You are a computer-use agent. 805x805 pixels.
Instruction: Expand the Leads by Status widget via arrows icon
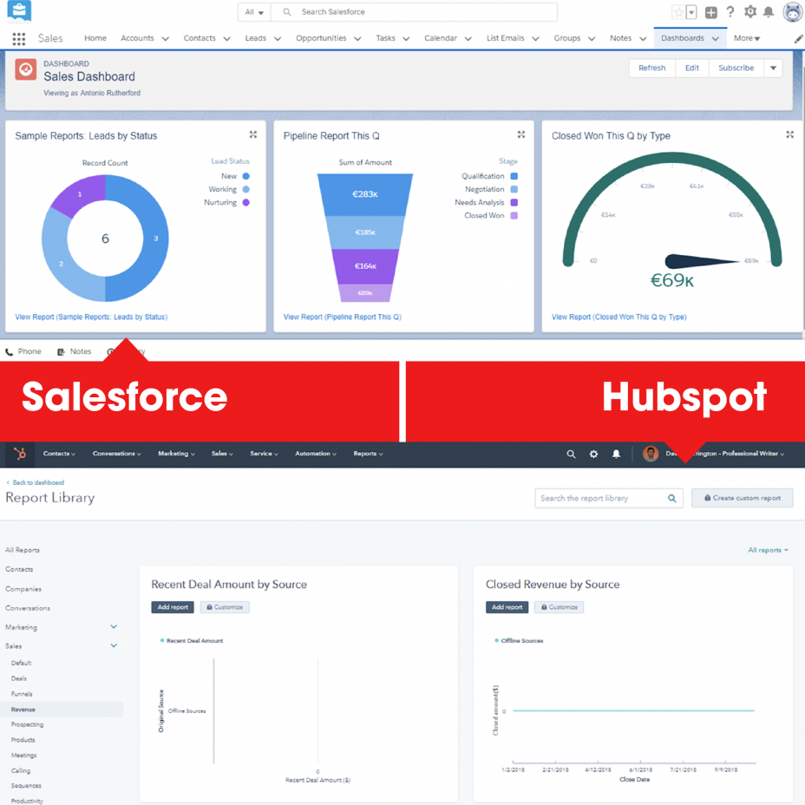tap(252, 134)
